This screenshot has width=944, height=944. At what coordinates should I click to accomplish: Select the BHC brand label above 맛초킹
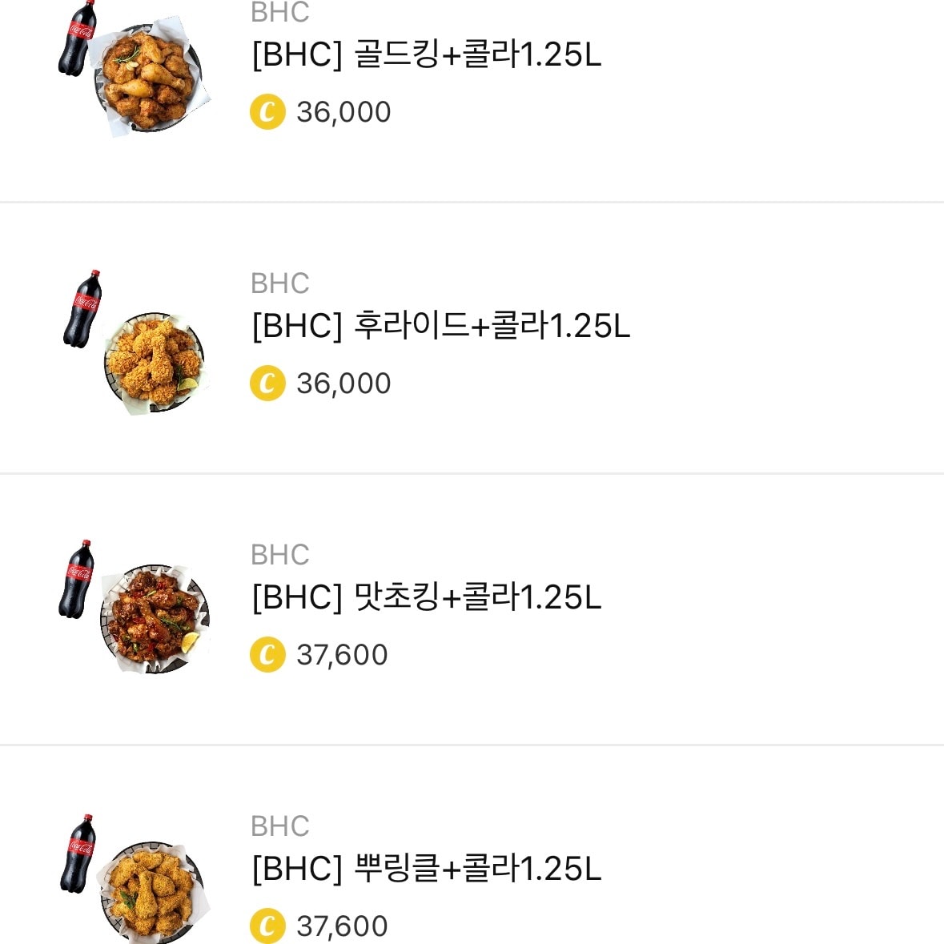(x=278, y=554)
